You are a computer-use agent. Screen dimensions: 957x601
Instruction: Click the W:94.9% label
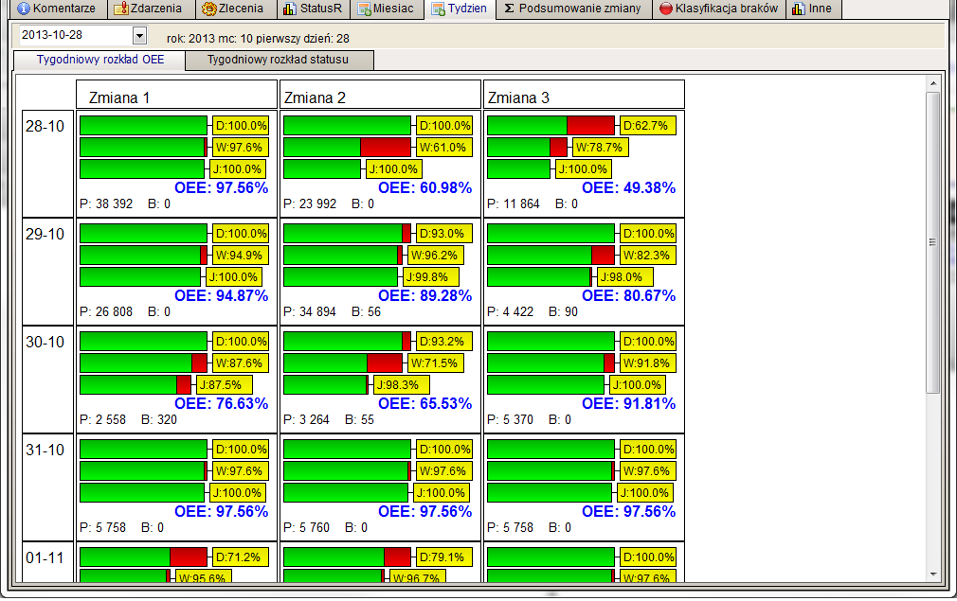click(x=240, y=256)
